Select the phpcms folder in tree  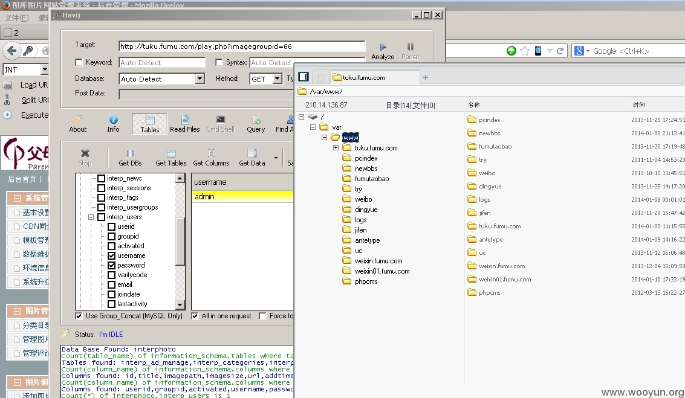[x=366, y=281]
